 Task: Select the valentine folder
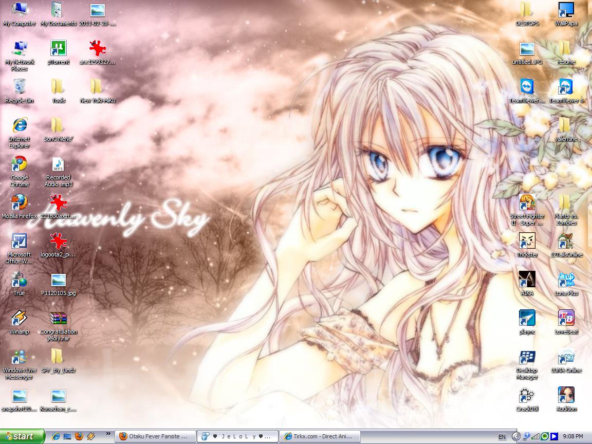pyautogui.click(x=566, y=129)
